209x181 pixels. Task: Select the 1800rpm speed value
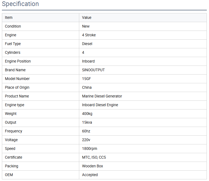coord(89,149)
